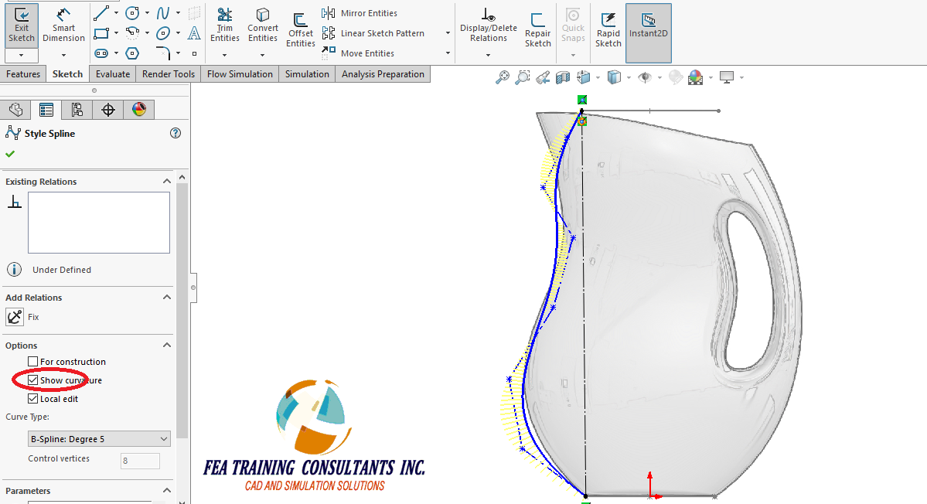The height and width of the screenshot is (504, 927).
Task: Collapse the Options section
Action: pyautogui.click(x=166, y=346)
